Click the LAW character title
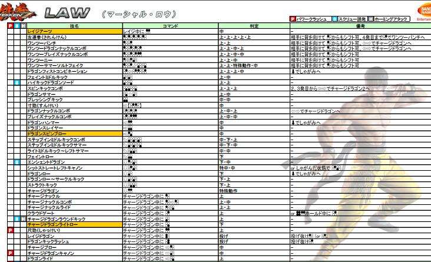431x262 pixels. pyautogui.click(x=67, y=13)
